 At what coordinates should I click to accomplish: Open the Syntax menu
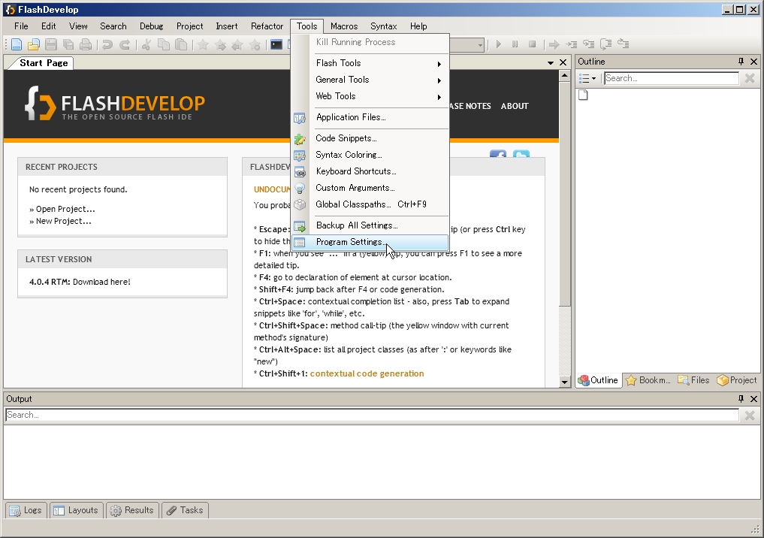(x=383, y=26)
